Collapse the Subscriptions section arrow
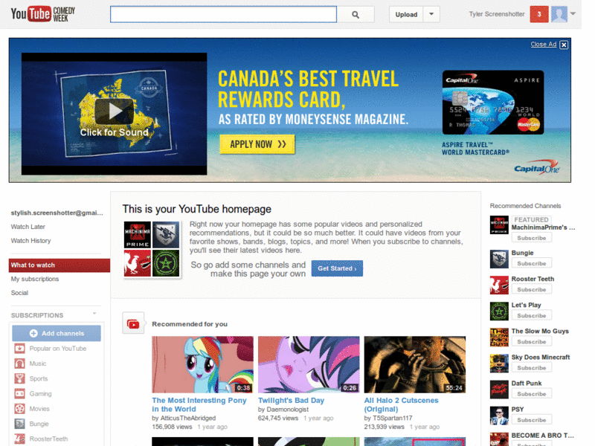 [94, 314]
